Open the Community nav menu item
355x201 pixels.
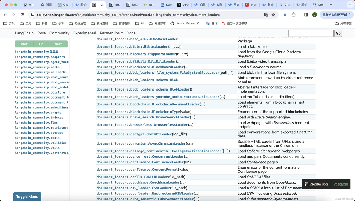[x=59, y=33]
